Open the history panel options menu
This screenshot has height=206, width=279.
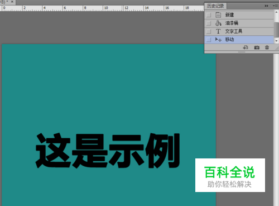275,6
